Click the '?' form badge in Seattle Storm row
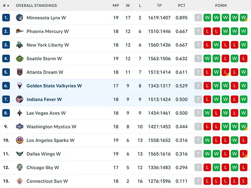Viewport: 251px width, 188px height. click(x=198, y=59)
